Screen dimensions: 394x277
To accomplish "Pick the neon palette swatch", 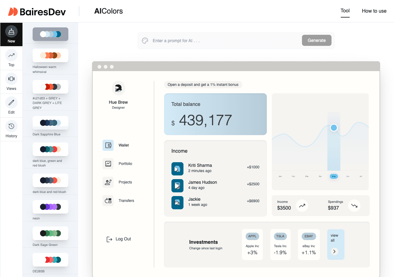I will click(50, 207).
